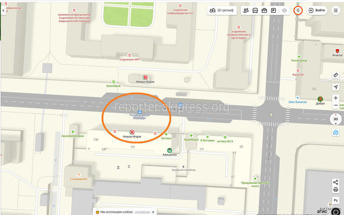Click the navigation arrow location icon
Image resolution: width=344 pixels, height=215 pixels.
336,87
